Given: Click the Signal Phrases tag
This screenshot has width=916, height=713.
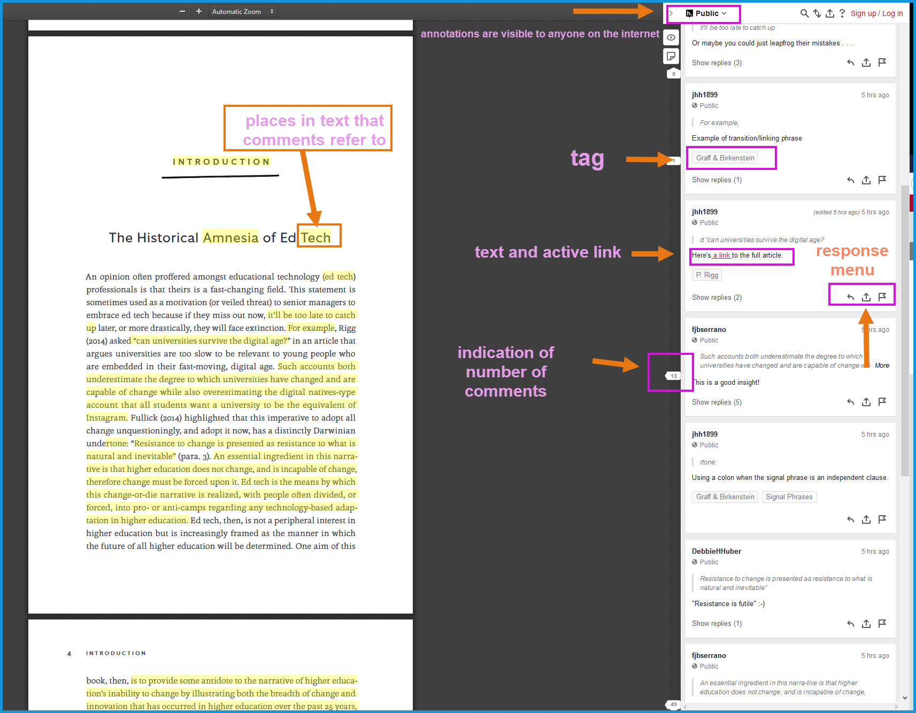Looking at the screenshot, I should (789, 497).
